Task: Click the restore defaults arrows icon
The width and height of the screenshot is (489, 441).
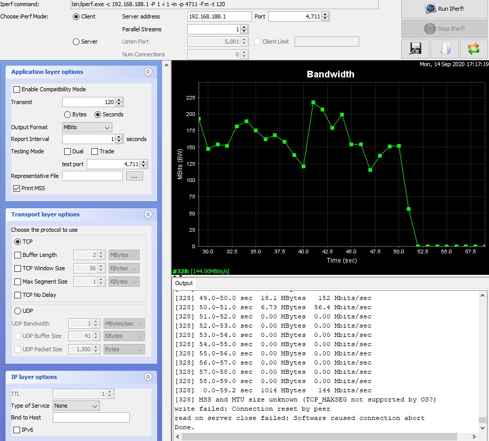Action: (x=474, y=49)
